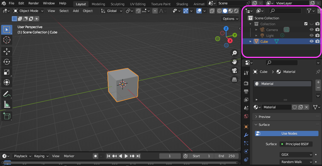
Task: Switch to the UV Editing tab
Action: (138, 4)
